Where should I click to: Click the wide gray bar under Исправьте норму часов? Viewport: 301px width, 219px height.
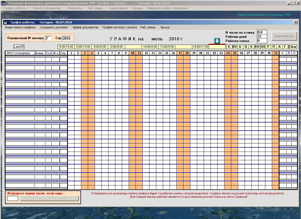pyautogui.click(x=49, y=198)
